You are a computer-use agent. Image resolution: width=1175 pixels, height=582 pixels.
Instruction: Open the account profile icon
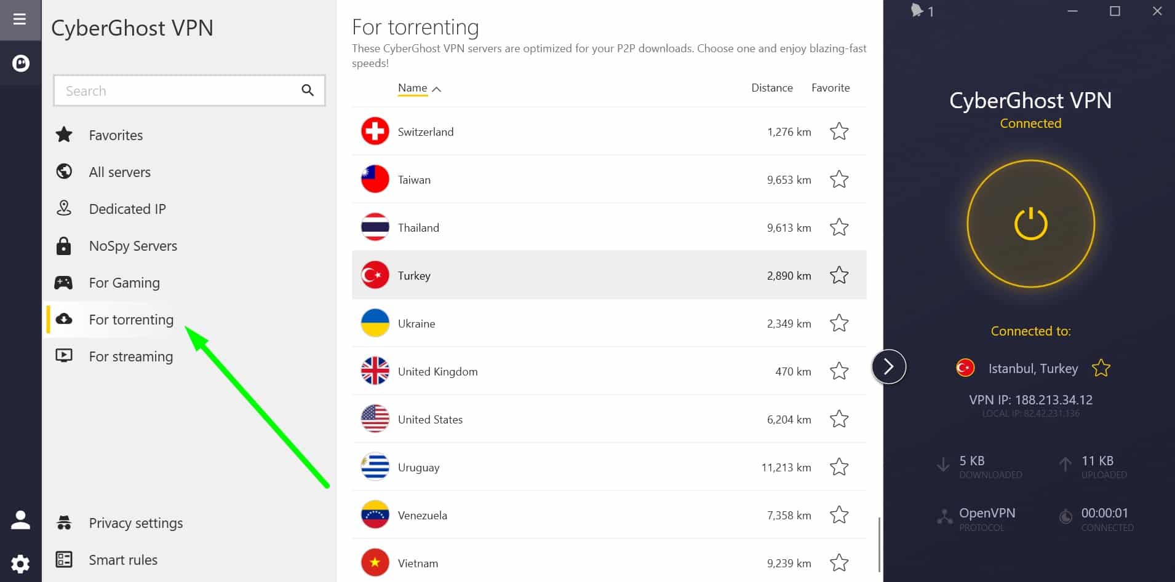20,520
